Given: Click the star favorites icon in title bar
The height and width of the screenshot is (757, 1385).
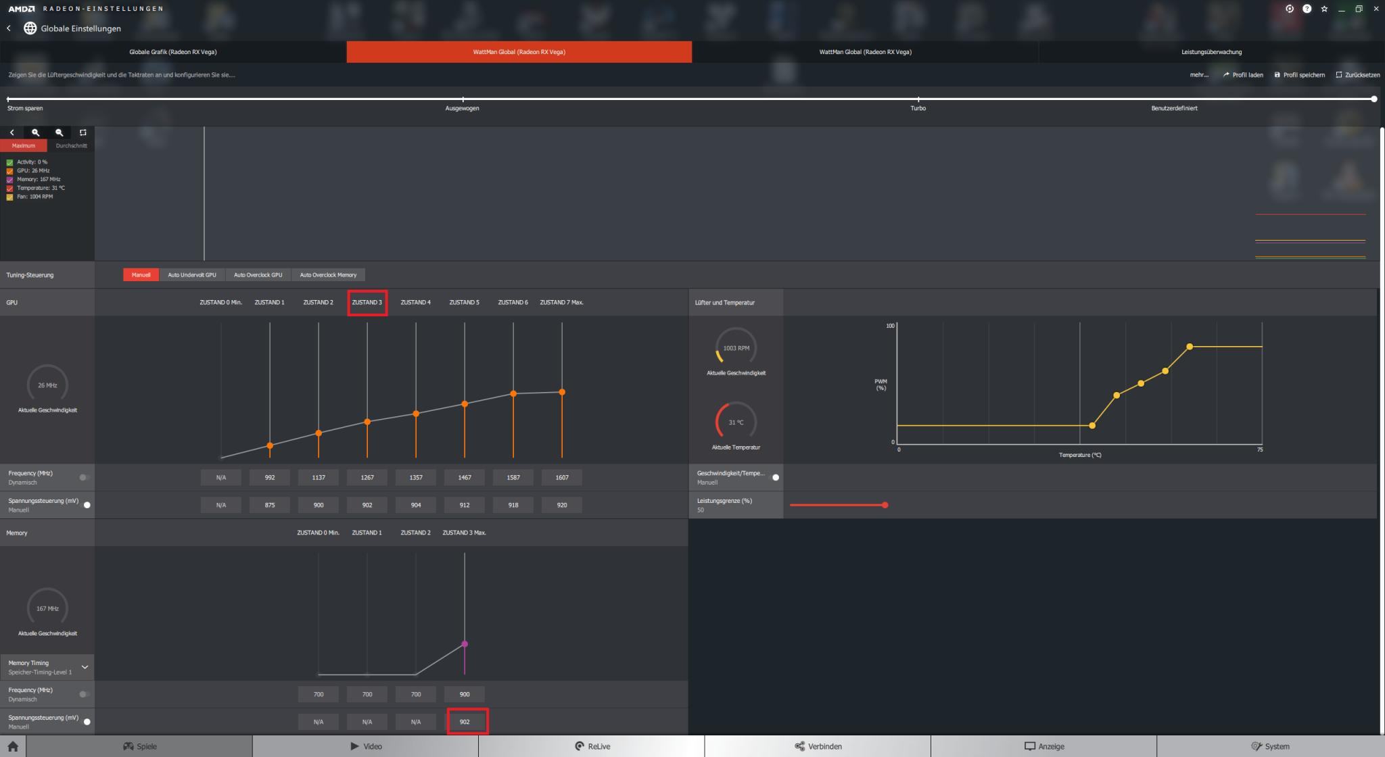Looking at the screenshot, I should point(1324,9).
